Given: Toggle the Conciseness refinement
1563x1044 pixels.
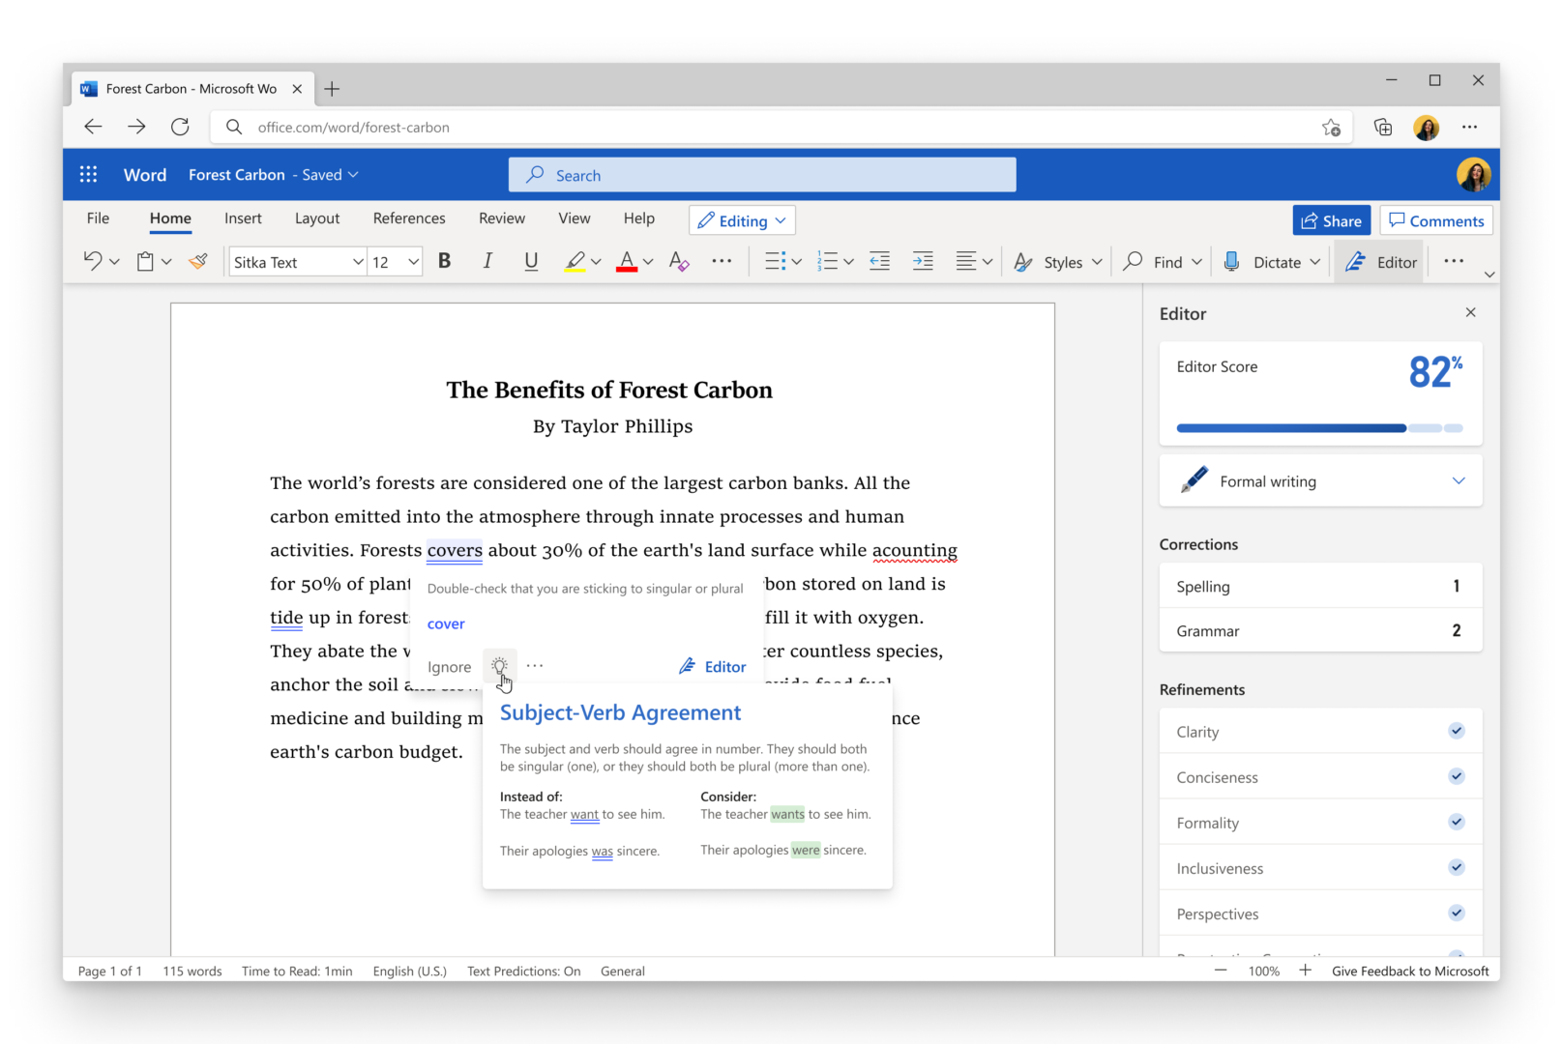Looking at the screenshot, I should (1456, 776).
